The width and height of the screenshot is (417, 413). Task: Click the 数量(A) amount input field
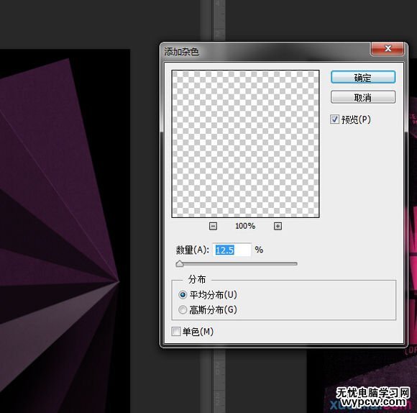coord(232,250)
